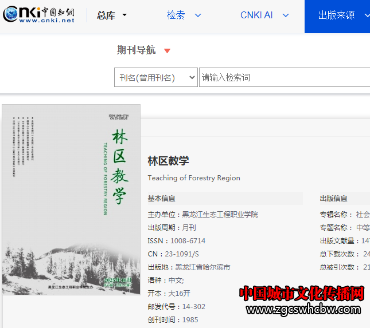370x328 pixels.
Task: Select the 出版信息 section header
Action: pos(333,199)
